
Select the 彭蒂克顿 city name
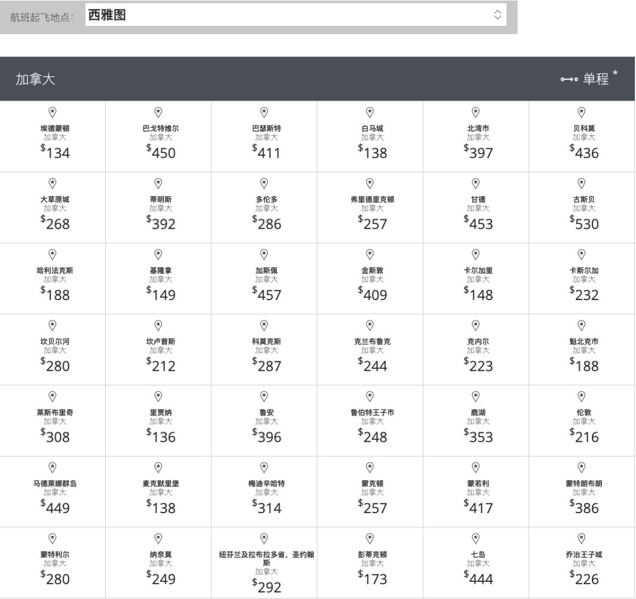coord(372,554)
